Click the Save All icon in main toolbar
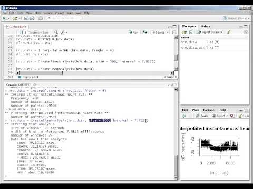253x189 pixels. pyautogui.click(x=32, y=18)
